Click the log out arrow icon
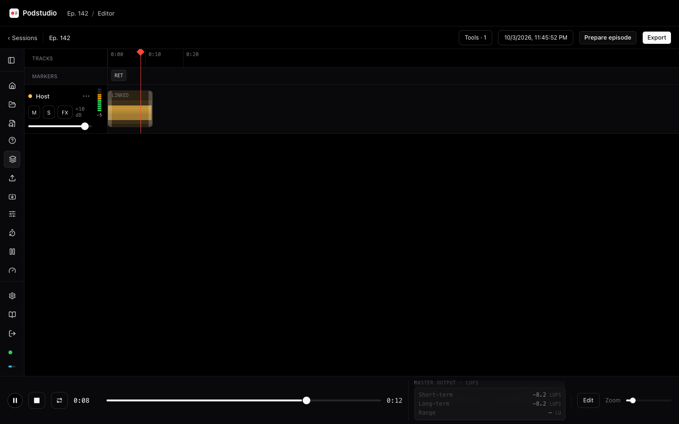 point(12,334)
